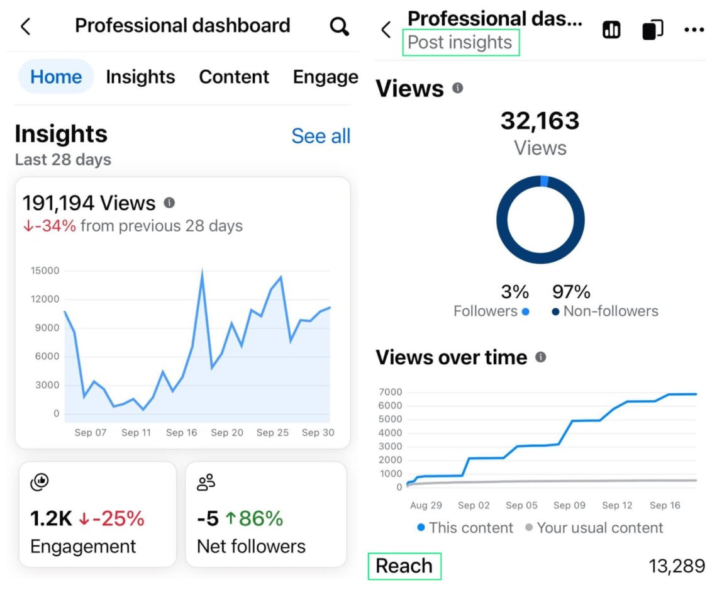Image resolution: width=717 pixels, height=592 pixels.
Task: Open the 1.2K Engagement card
Action: point(97,514)
